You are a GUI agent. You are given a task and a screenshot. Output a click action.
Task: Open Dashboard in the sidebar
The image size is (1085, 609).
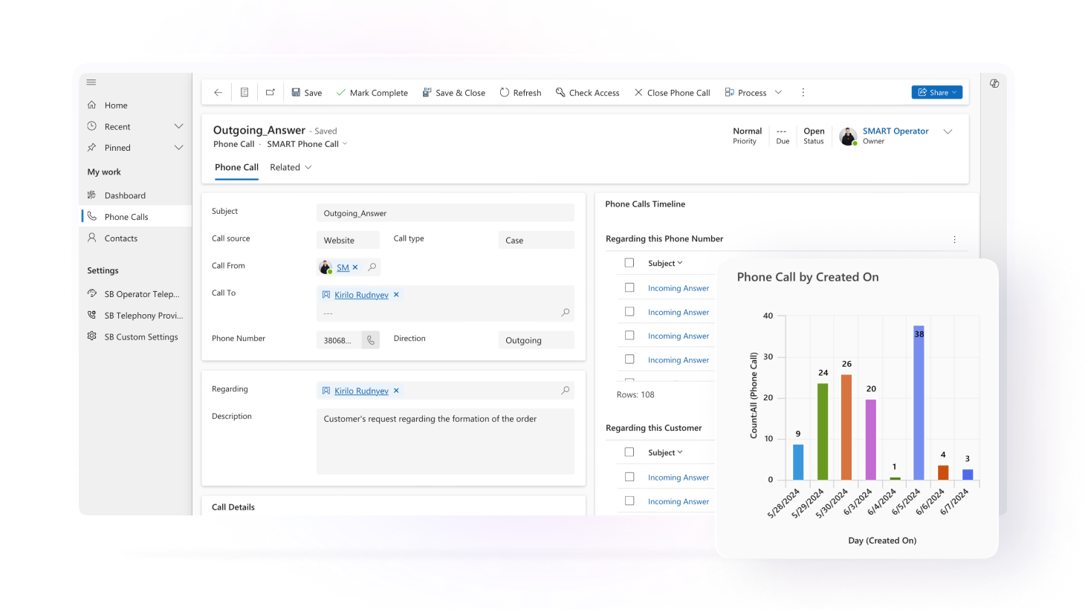(x=125, y=196)
